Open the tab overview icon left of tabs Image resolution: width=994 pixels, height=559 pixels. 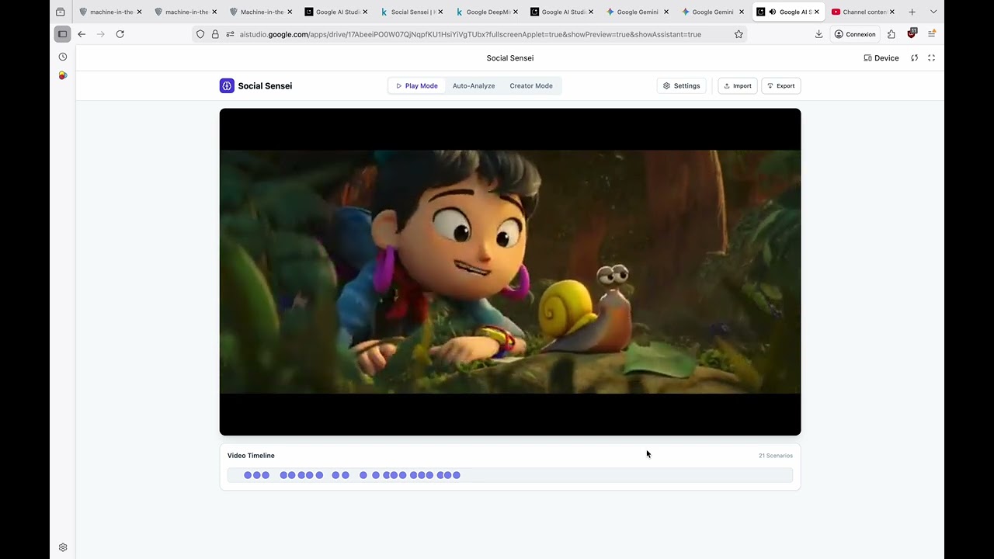(61, 12)
